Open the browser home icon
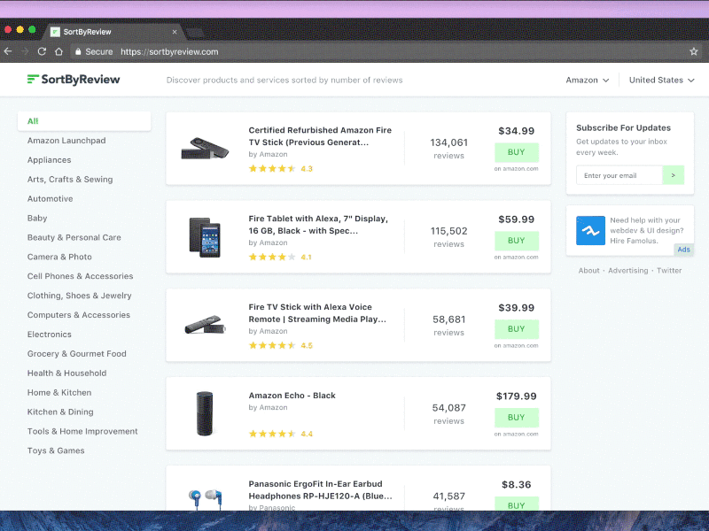The height and width of the screenshot is (531, 709). pos(58,51)
